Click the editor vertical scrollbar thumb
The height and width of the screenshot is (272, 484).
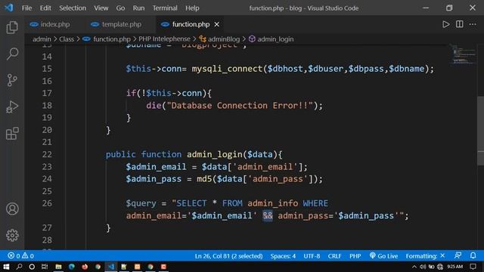481,131
